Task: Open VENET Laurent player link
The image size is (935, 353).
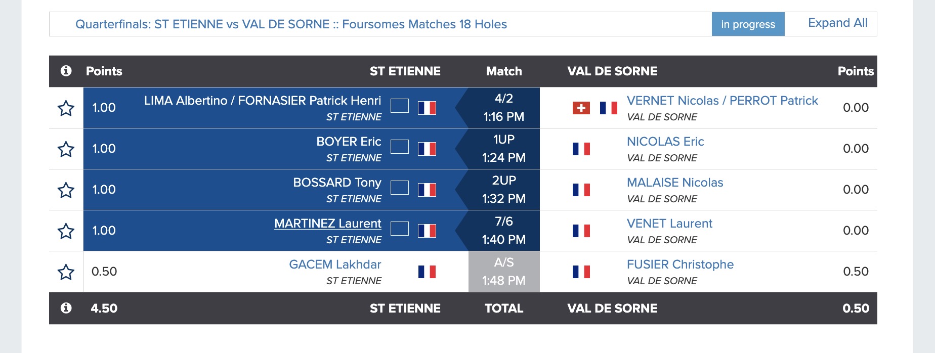Action: point(669,224)
